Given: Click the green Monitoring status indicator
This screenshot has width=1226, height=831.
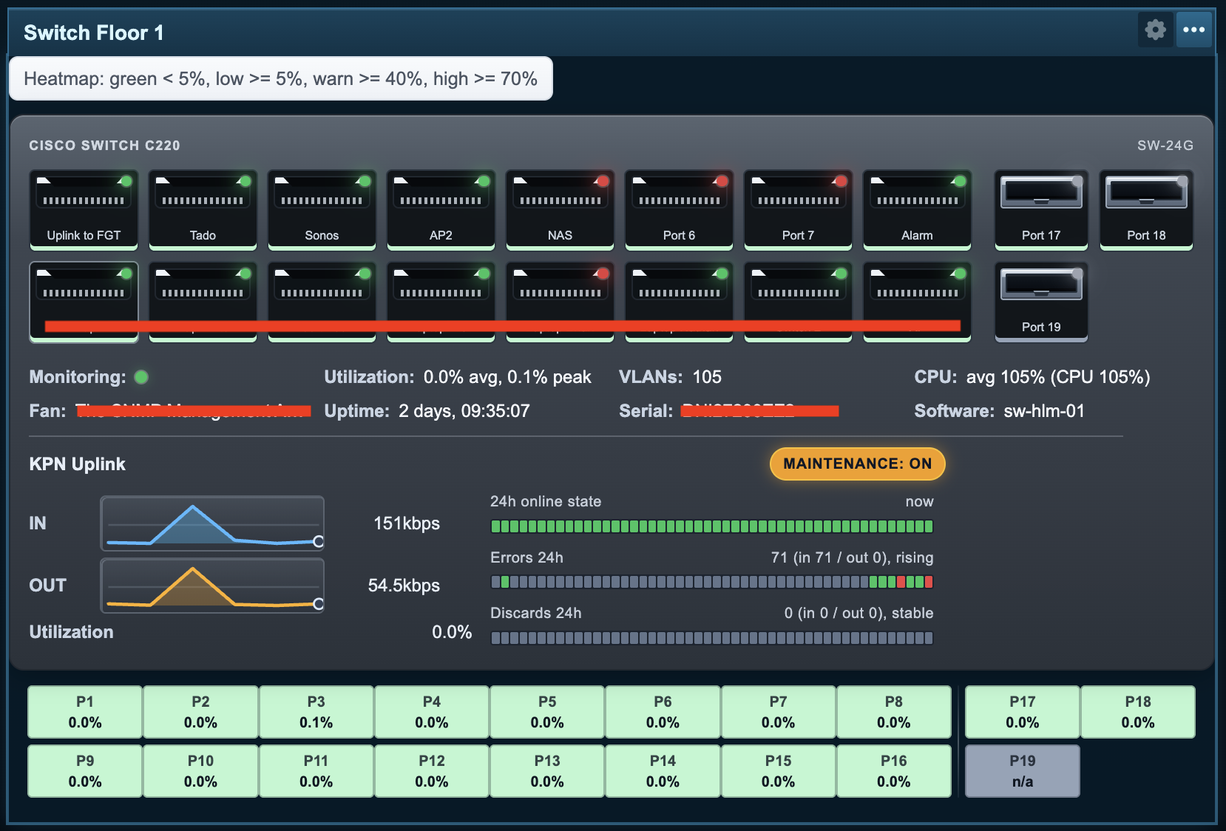Looking at the screenshot, I should [x=141, y=377].
